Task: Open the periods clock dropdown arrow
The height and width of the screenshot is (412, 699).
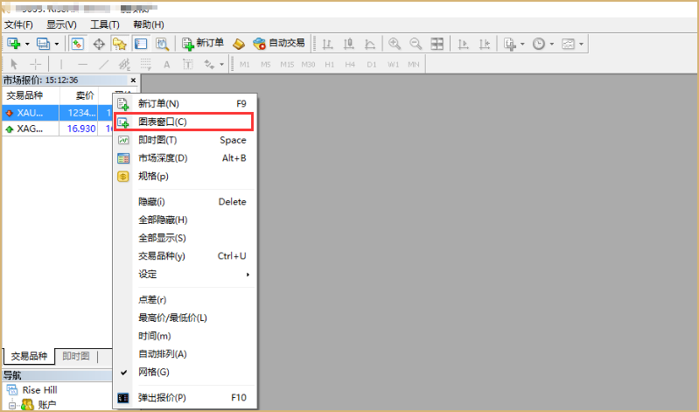Action: tap(552, 43)
